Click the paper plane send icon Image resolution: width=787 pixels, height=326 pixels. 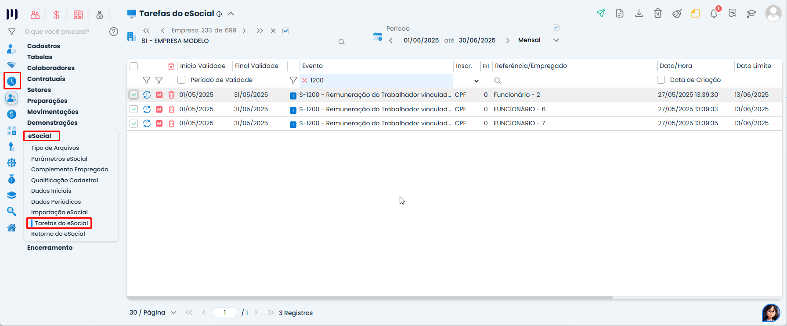[601, 14]
